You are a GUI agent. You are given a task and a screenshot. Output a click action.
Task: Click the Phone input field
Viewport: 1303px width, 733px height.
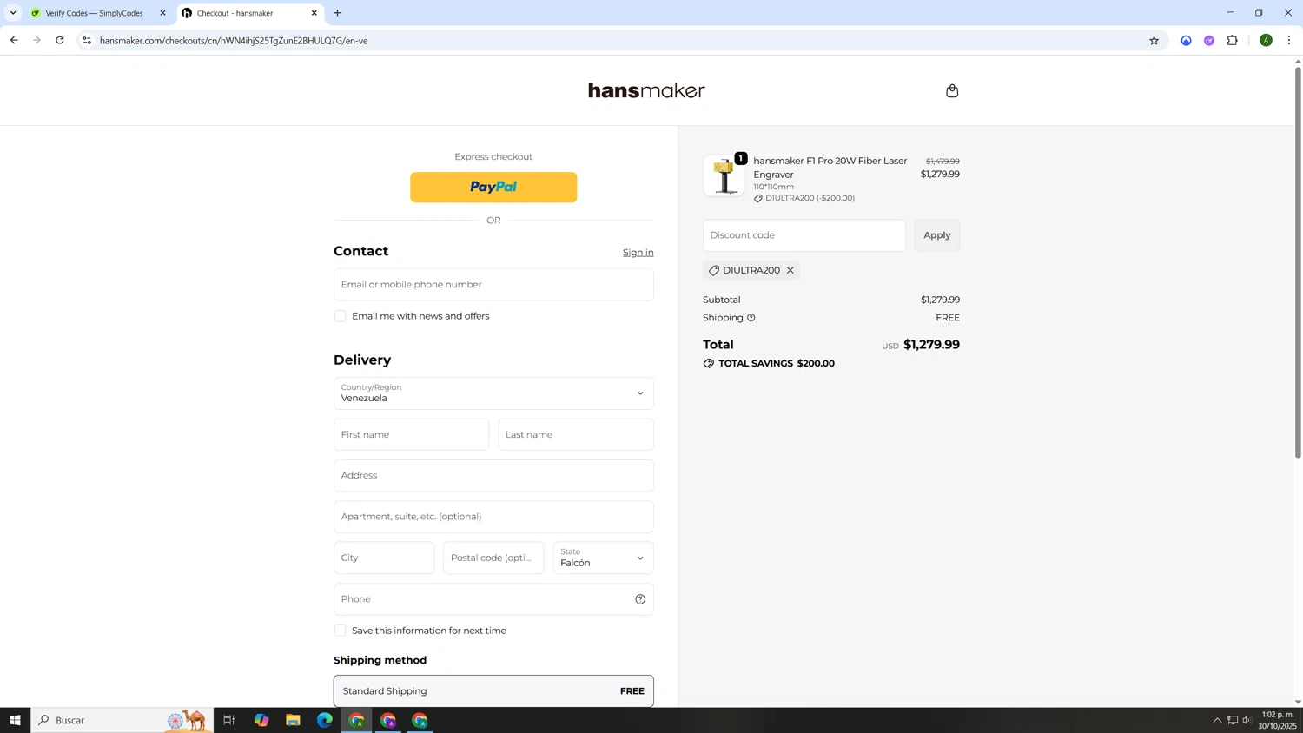493,599
